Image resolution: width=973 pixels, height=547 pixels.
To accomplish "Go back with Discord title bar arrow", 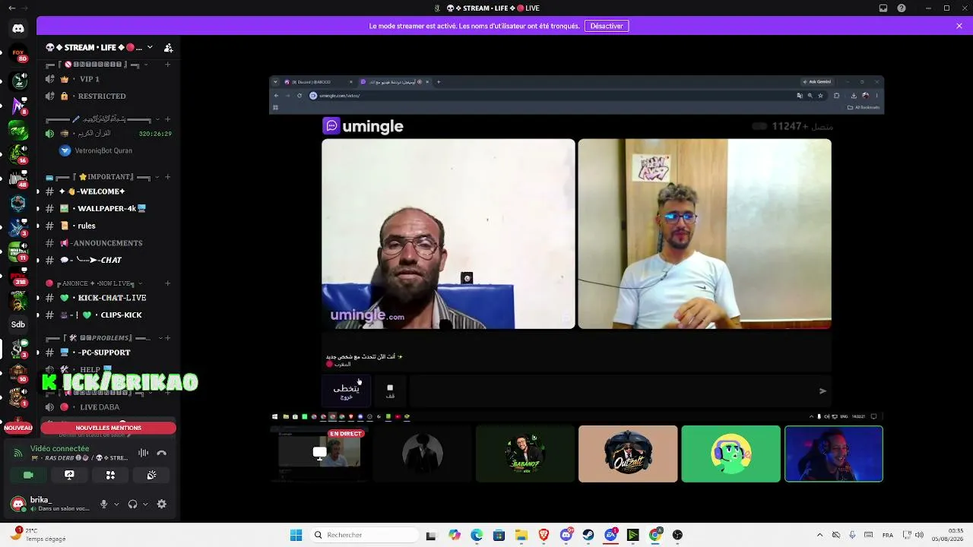I will 11,8.
